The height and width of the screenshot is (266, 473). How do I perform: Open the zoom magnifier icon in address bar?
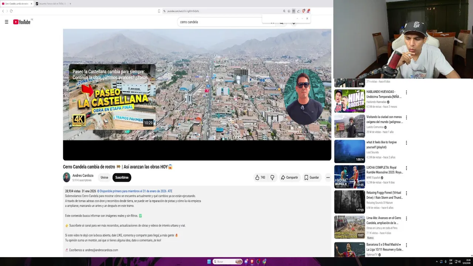pos(284,11)
